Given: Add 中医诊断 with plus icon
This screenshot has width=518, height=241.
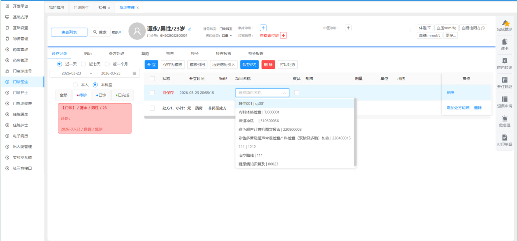Looking at the screenshot, I should click(x=348, y=28).
